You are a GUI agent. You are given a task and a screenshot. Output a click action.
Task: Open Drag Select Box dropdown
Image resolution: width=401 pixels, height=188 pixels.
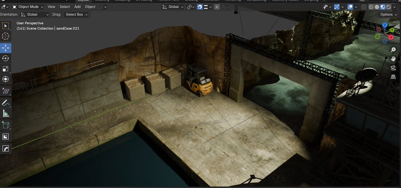[x=76, y=14]
